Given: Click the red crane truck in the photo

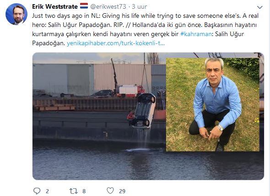Looking at the screenshot, I should point(130,90).
